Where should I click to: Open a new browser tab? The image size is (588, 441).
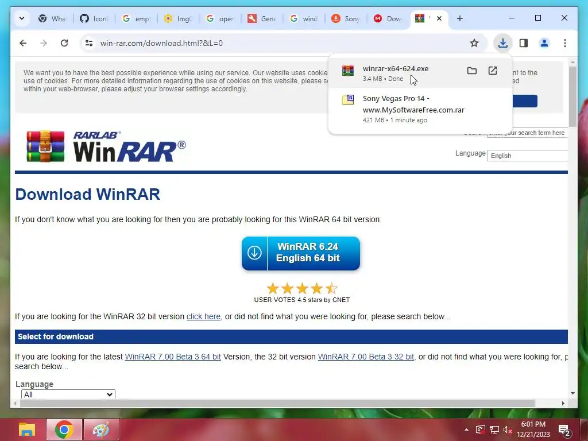click(460, 18)
